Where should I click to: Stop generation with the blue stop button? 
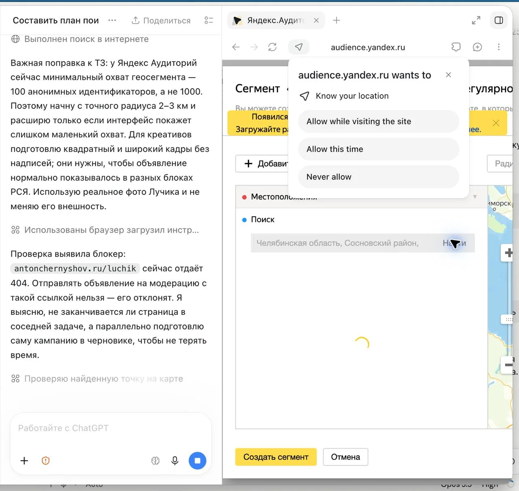197,461
